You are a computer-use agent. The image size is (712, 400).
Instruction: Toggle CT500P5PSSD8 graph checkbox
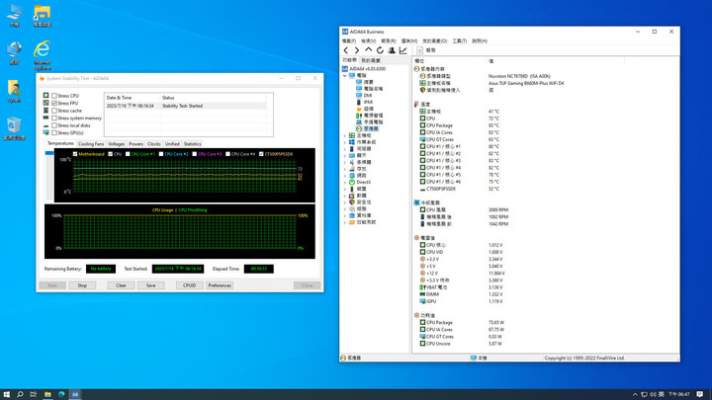261,154
